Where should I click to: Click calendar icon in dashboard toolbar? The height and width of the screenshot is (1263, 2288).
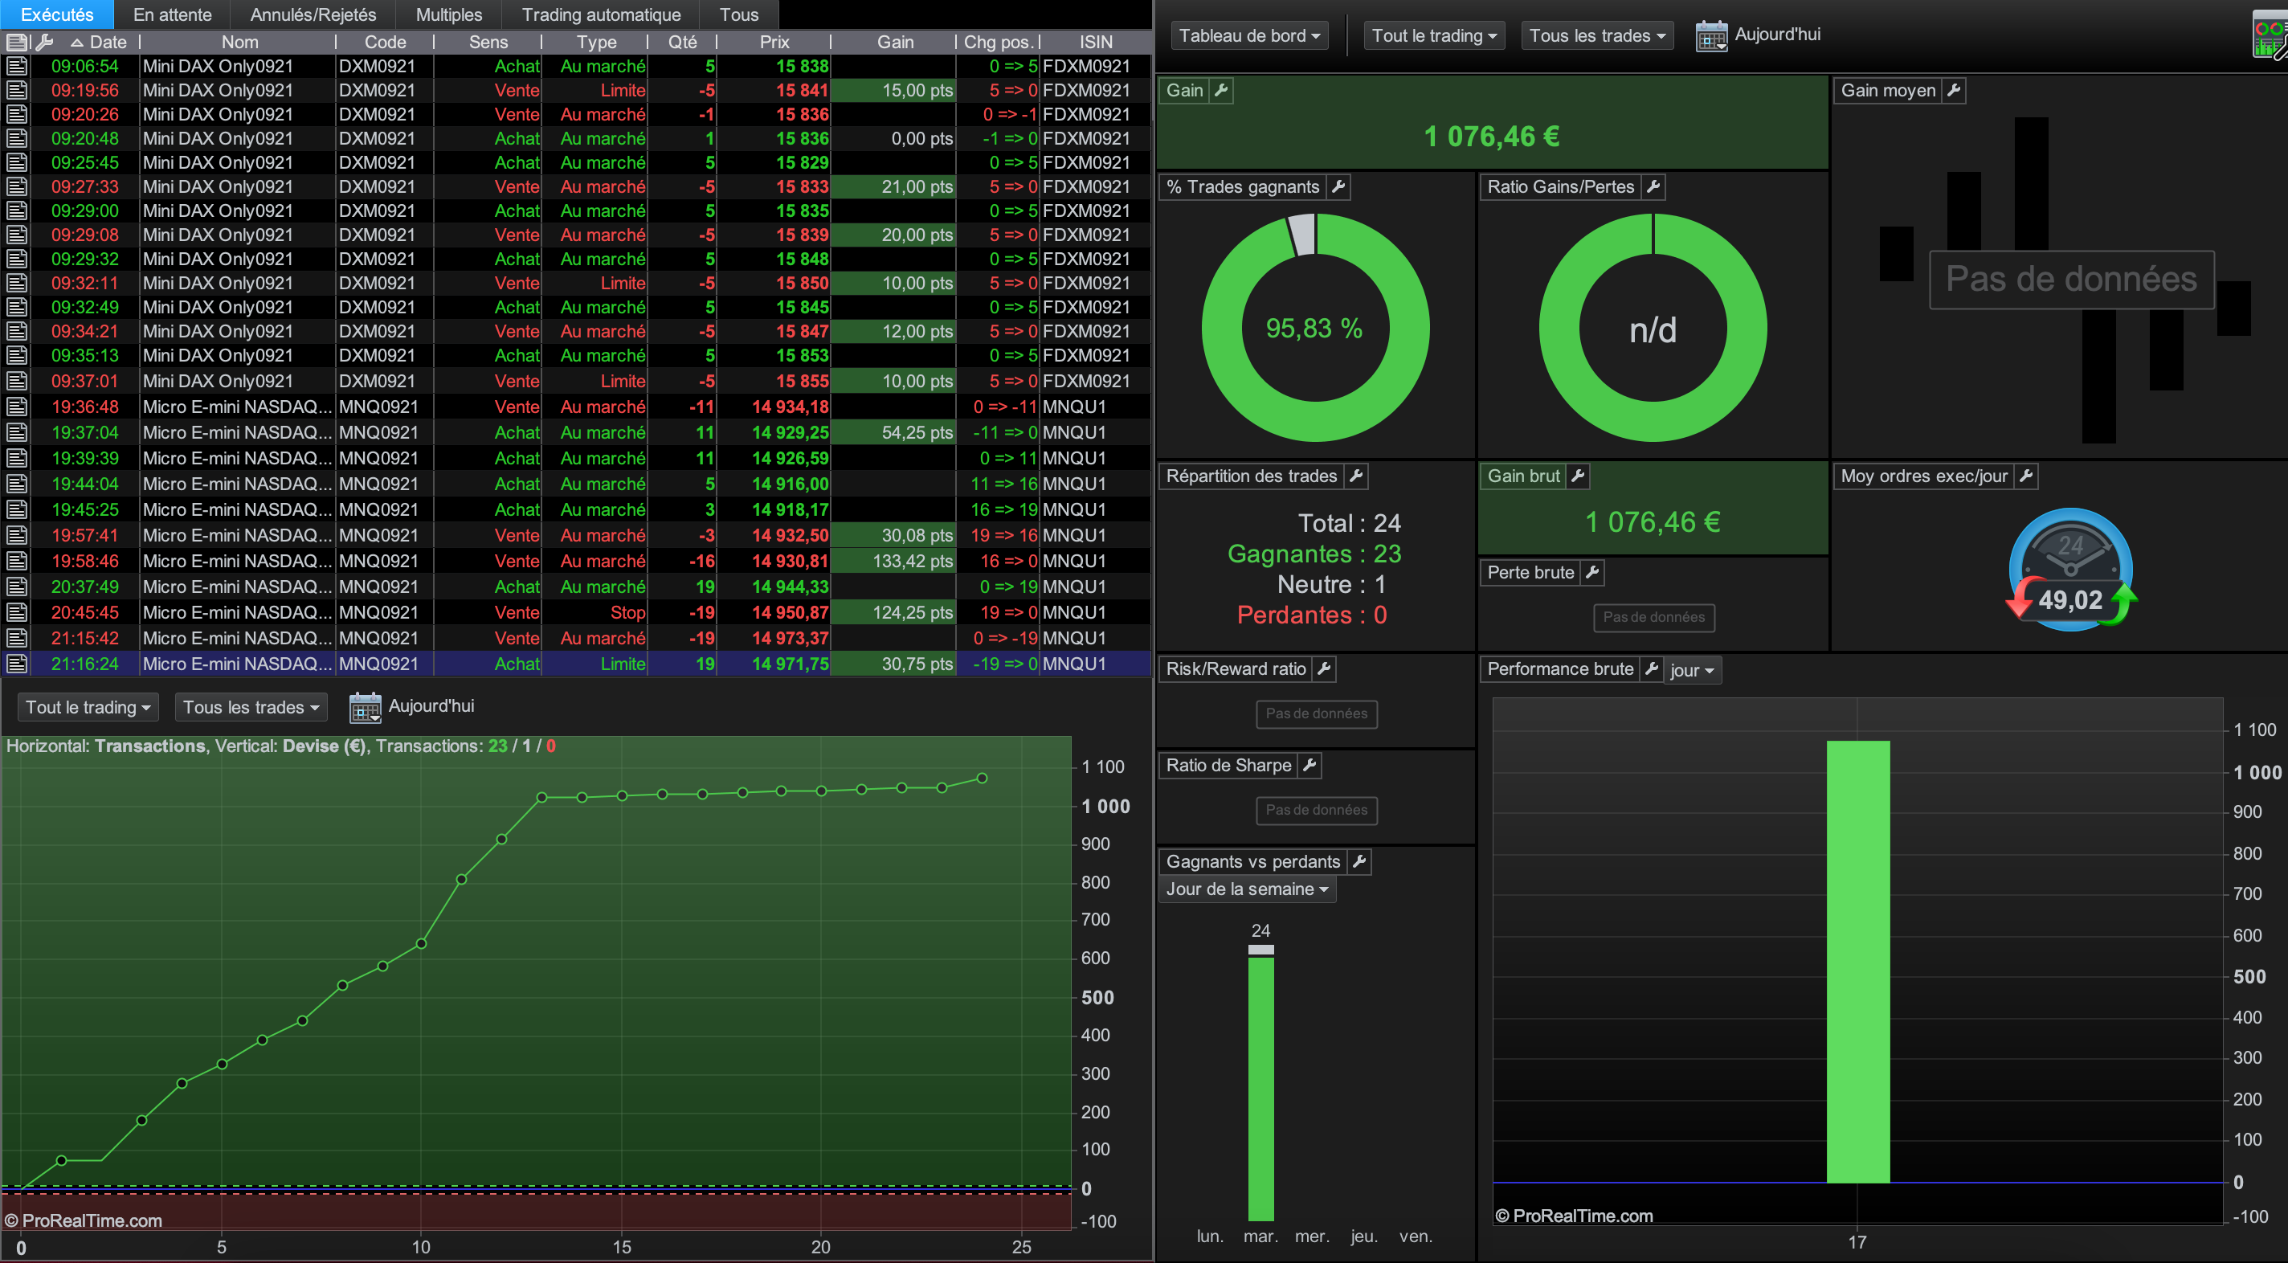tap(1710, 35)
